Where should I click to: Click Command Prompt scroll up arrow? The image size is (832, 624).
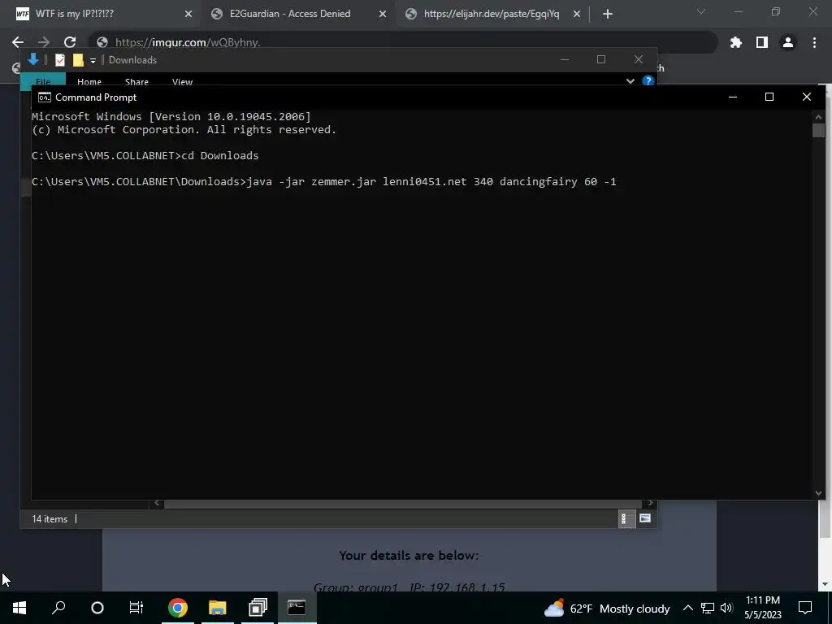(818, 117)
